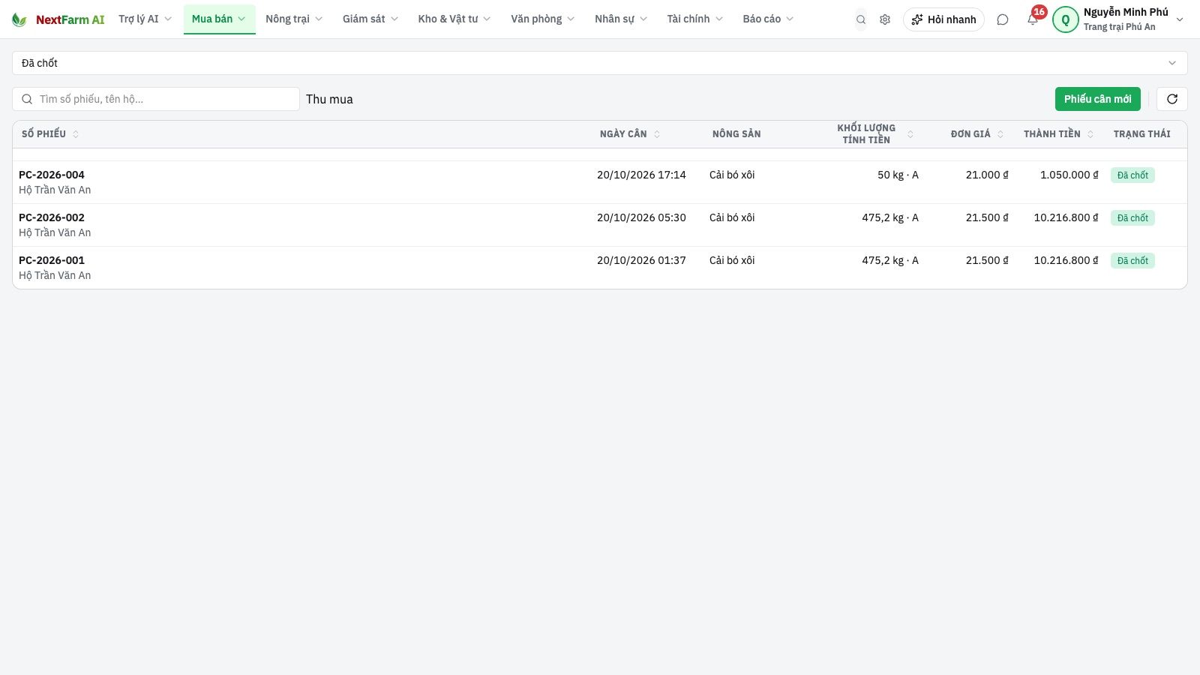Click Phiếu cân mới button
The height and width of the screenshot is (675, 1200).
pyautogui.click(x=1098, y=99)
